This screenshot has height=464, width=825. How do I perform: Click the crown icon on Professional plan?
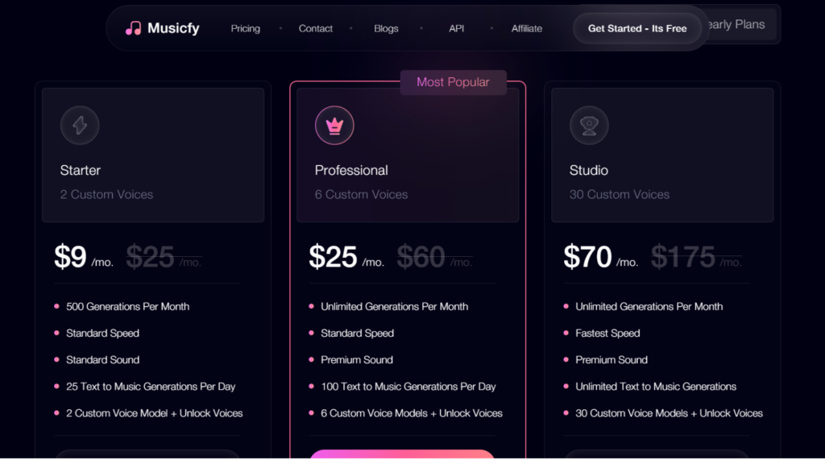tap(334, 125)
